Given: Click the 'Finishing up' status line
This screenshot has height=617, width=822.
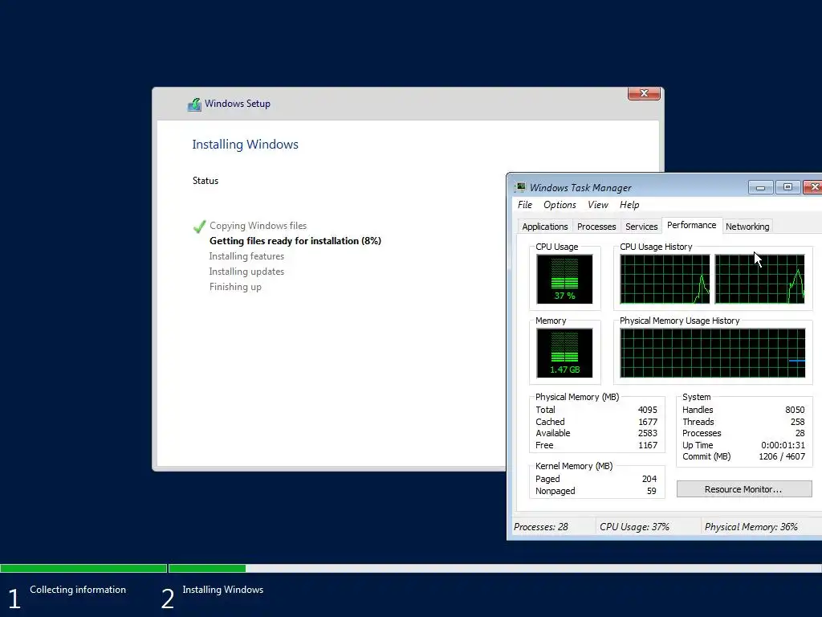Looking at the screenshot, I should pyautogui.click(x=235, y=287).
